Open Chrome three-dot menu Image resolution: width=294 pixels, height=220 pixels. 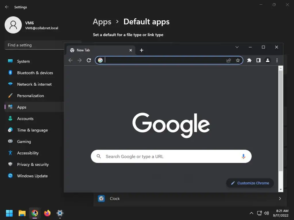coord(277,60)
